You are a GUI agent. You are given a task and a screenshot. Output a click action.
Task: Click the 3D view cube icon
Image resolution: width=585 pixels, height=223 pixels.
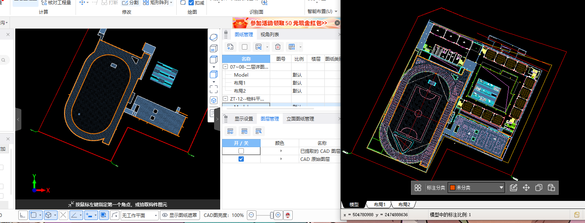coord(214,48)
